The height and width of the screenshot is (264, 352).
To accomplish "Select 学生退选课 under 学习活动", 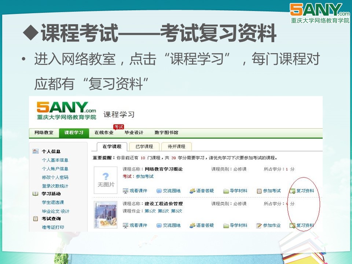I will tap(53, 202).
